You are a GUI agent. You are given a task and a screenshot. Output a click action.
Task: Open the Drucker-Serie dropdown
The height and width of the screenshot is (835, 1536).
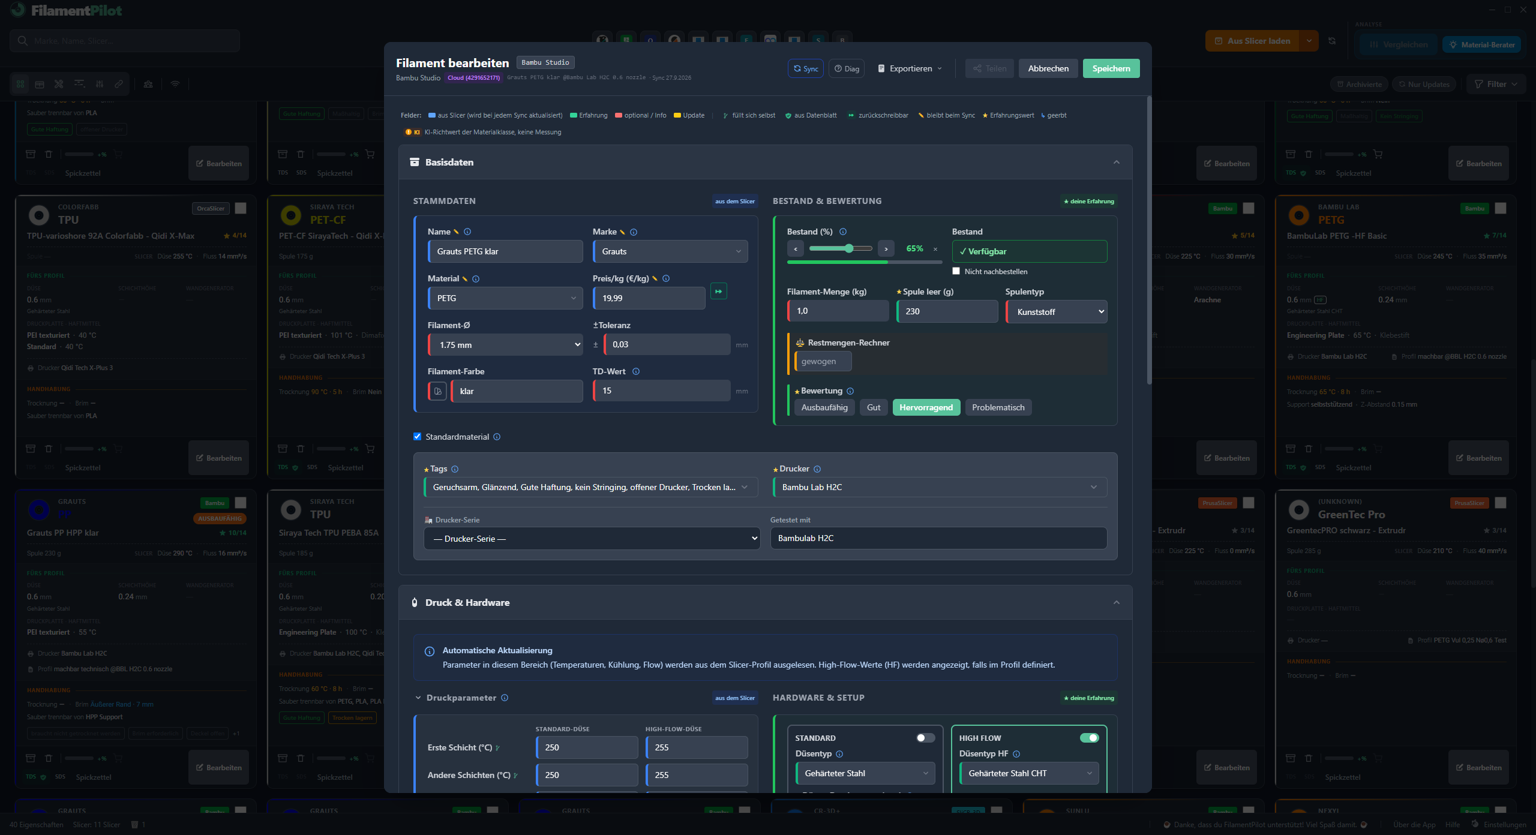[592, 539]
